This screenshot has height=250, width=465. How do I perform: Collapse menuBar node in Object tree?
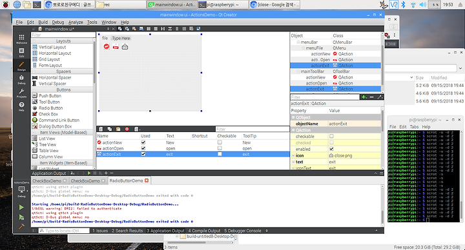click(x=298, y=42)
